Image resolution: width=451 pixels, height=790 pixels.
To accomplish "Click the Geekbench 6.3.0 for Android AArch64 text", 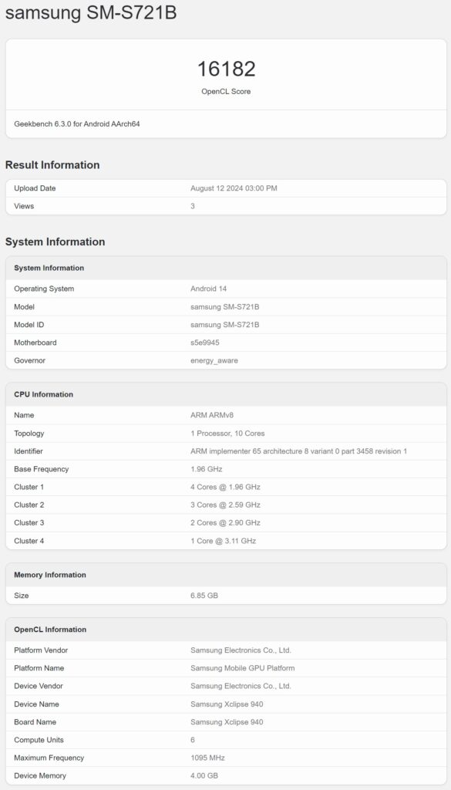I will [x=77, y=123].
